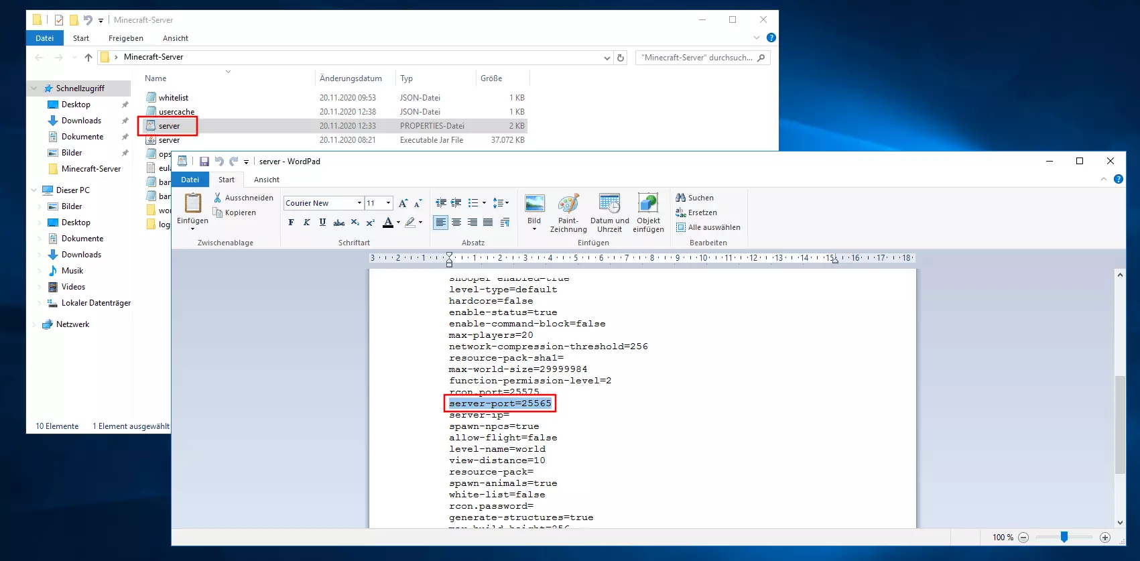Collapse the Dieser PC tree node
The width and height of the screenshot is (1140, 561).
tap(34, 190)
